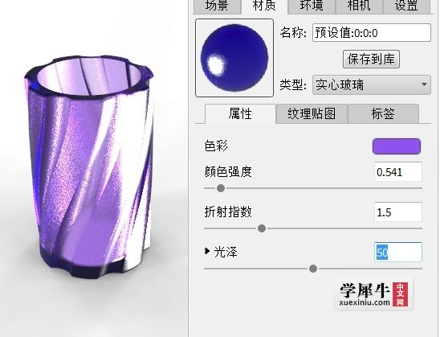Select the 属性 sub-tab
440x337 pixels.
240,113
